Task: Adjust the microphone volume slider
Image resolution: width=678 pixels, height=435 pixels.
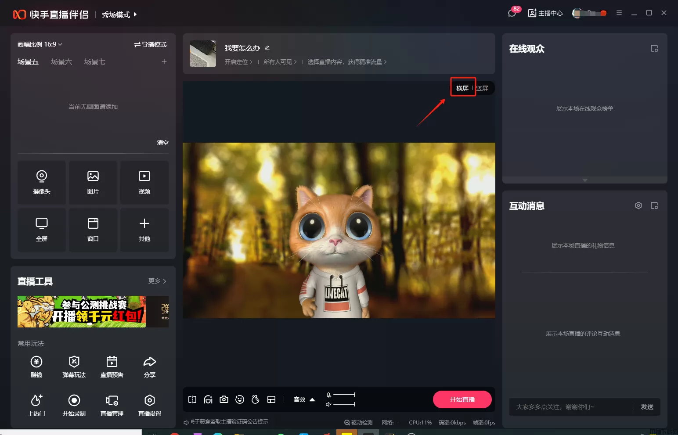Action: click(x=344, y=395)
